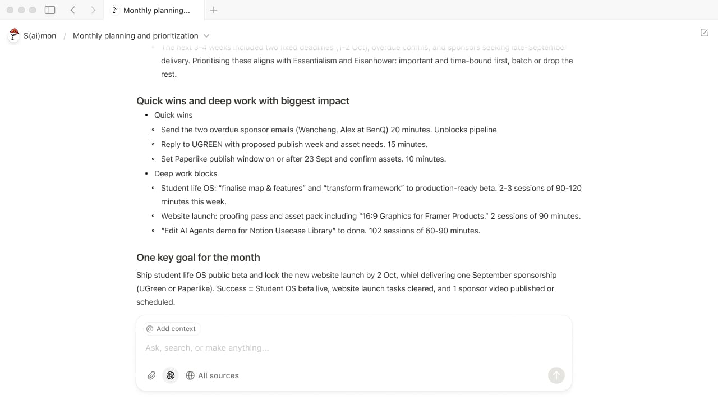This screenshot has height=404, width=718.
Task: Send the message with the arrow button
Action: pyautogui.click(x=556, y=375)
